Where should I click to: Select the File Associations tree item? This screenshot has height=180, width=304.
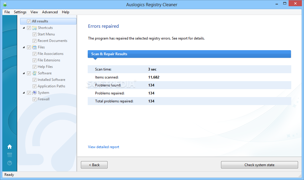pos(50,54)
